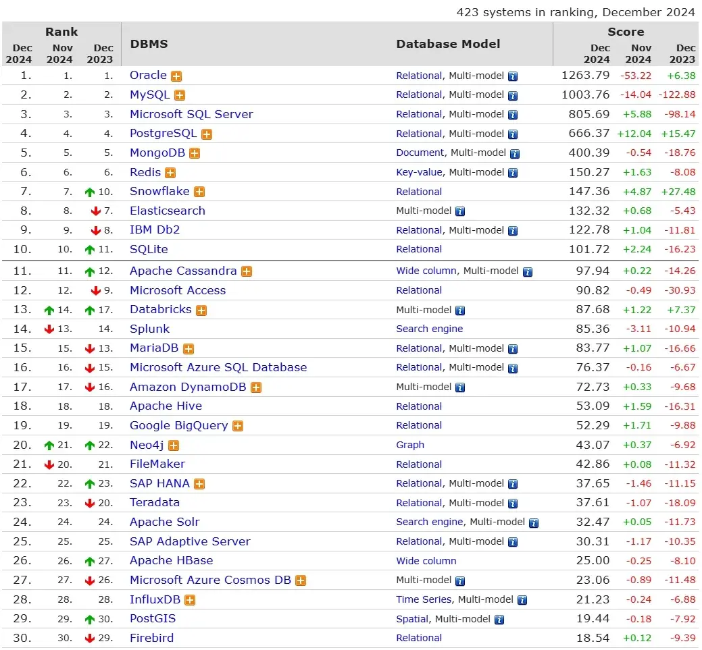Screen dimensions: 702x650
Task: Click plus icon beside Amazon DynamoDB
Action: (256, 387)
